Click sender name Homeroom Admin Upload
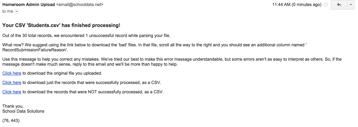Viewport: 358px width, 127px height. pyautogui.click(x=29, y=5)
